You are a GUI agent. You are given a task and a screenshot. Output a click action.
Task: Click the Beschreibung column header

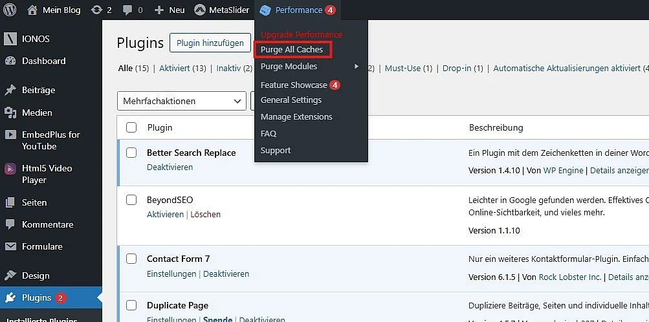click(496, 128)
